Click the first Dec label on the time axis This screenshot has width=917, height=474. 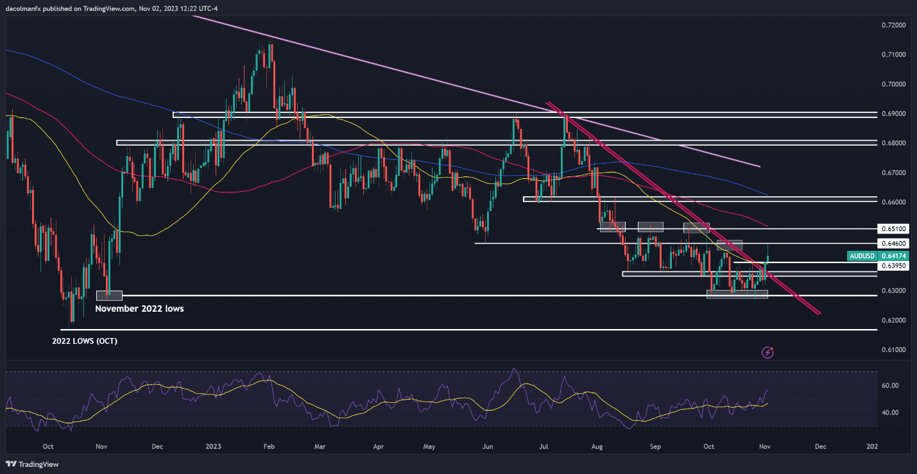click(157, 445)
